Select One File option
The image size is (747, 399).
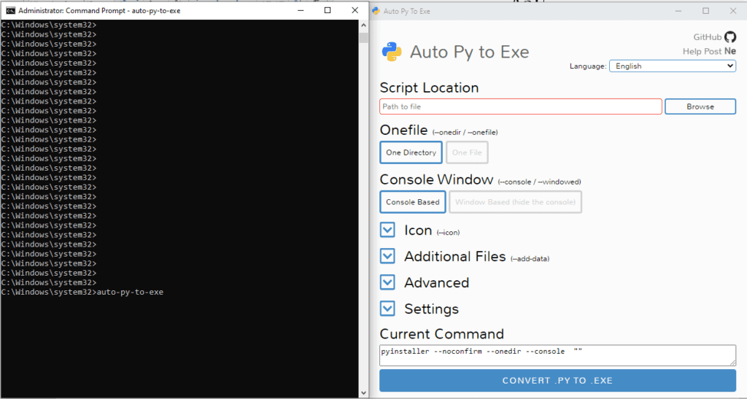pos(467,152)
